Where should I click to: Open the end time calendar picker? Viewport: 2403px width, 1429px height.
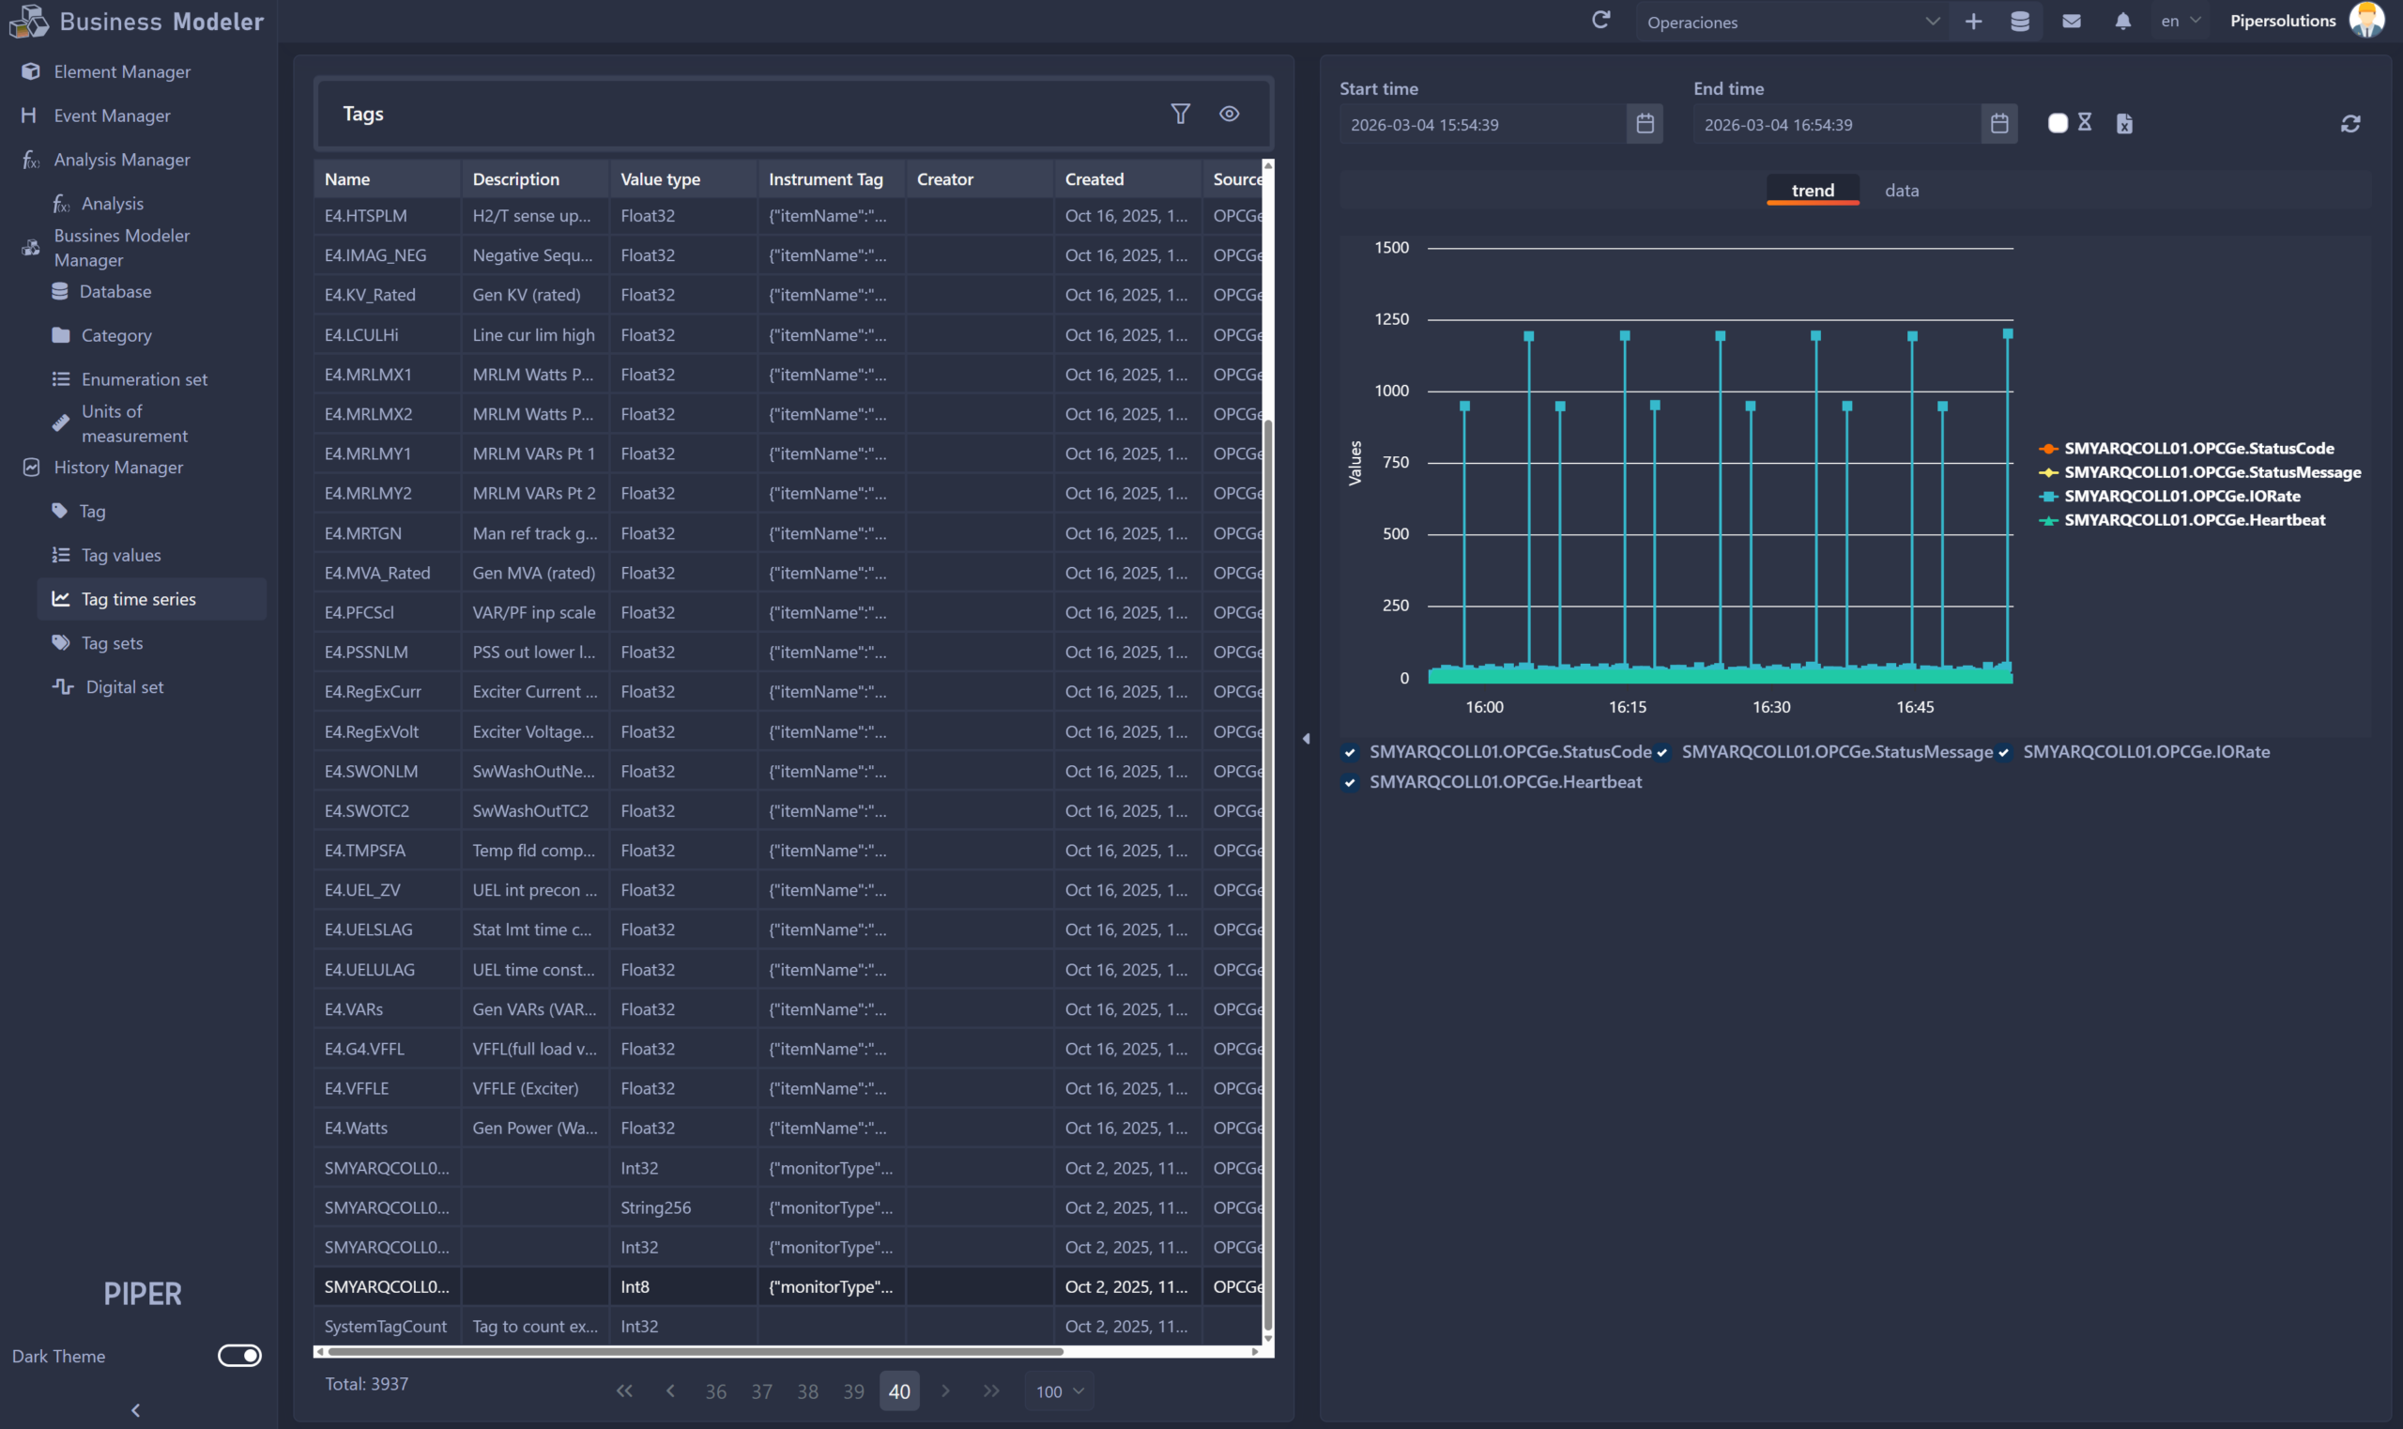[1998, 124]
